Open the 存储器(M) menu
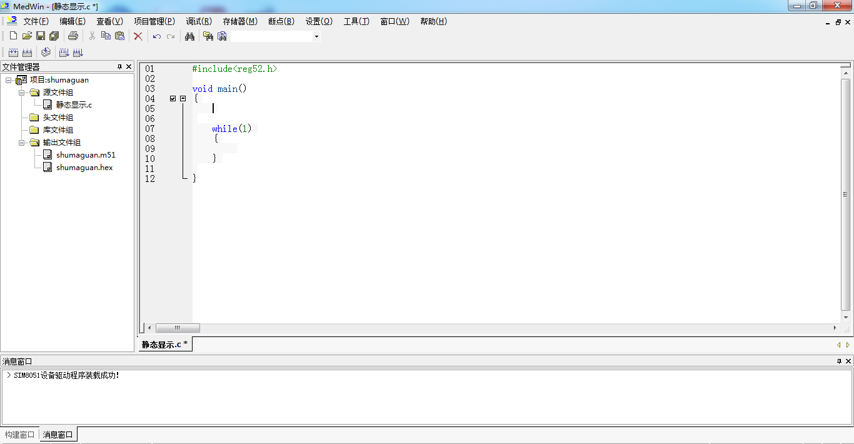 point(240,21)
